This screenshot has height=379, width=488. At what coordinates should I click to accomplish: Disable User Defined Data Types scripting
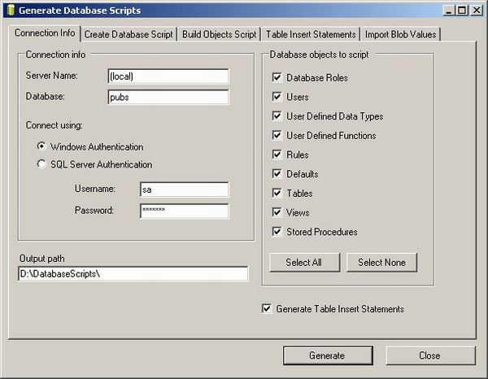click(277, 116)
